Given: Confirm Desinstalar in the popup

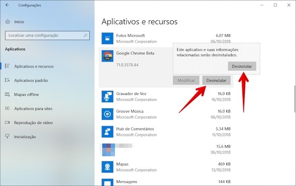Looking at the screenshot, I should click(242, 66).
